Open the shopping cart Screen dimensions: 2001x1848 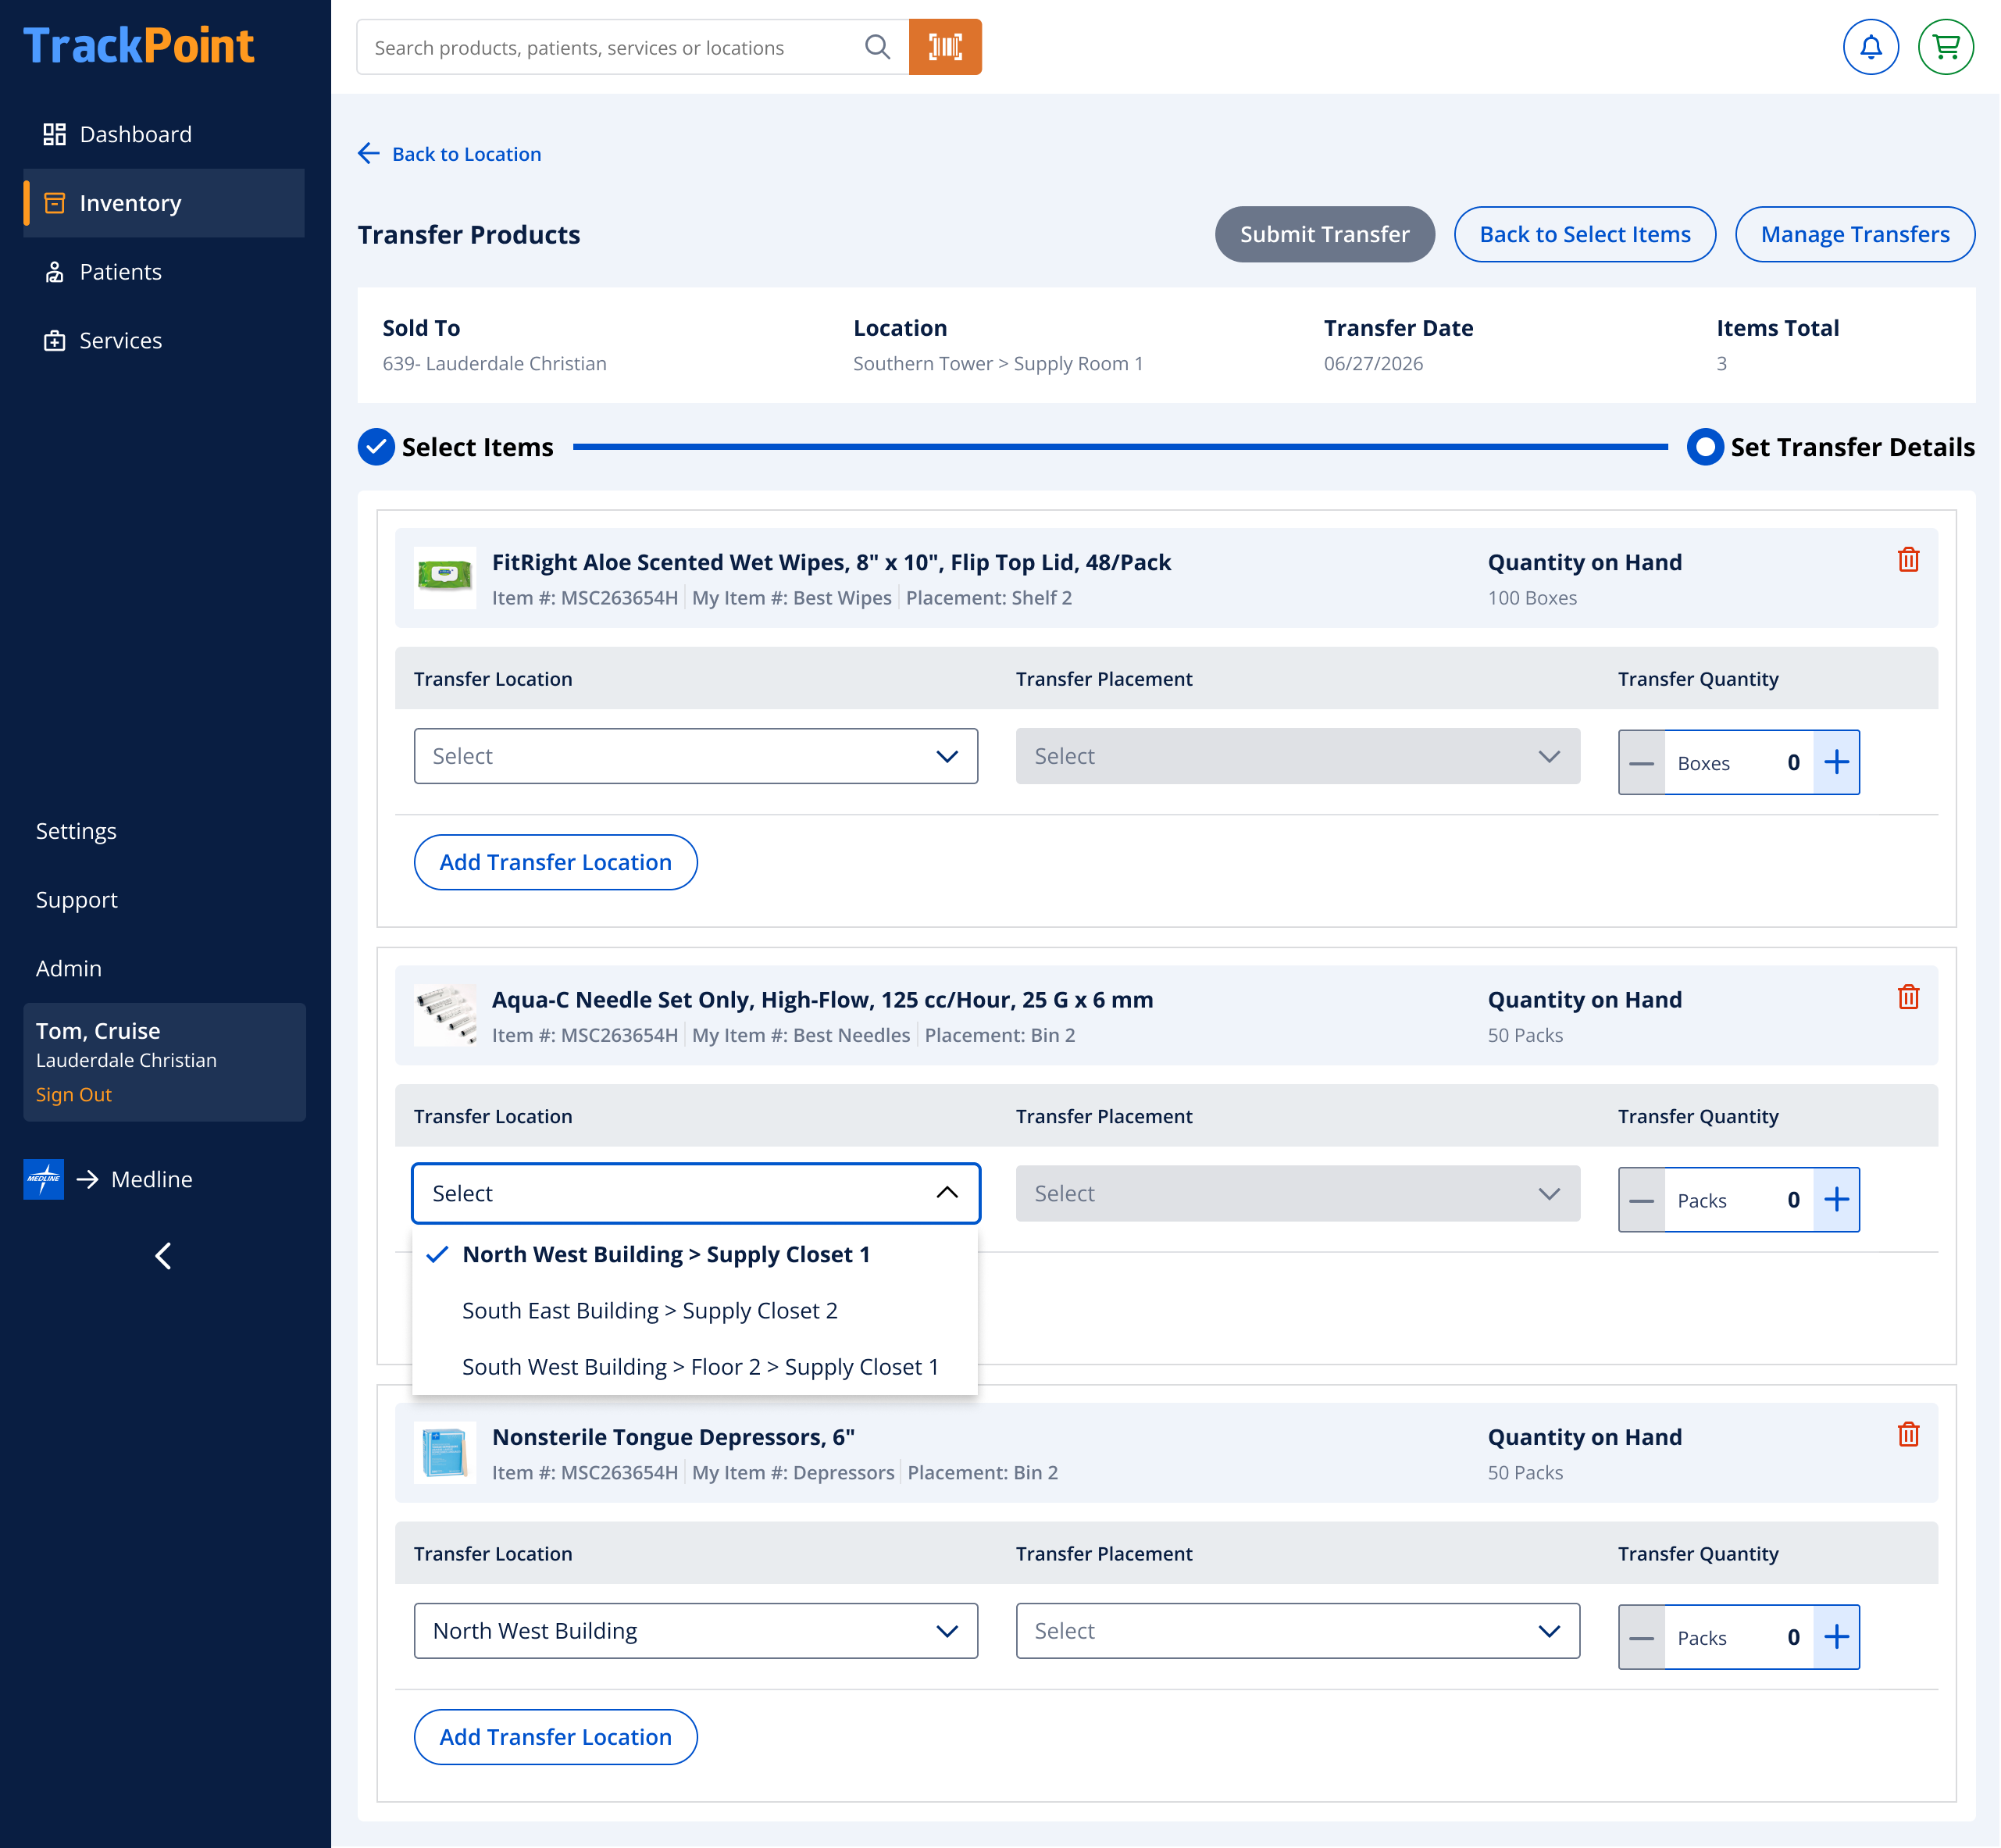click(1945, 47)
